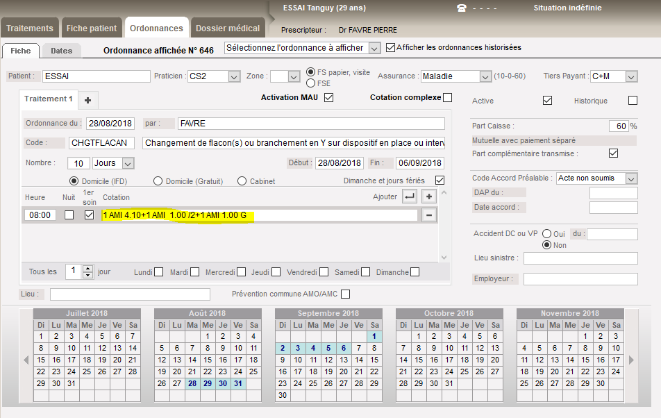
Task: Go to previous months in calendar
Action: [26, 360]
